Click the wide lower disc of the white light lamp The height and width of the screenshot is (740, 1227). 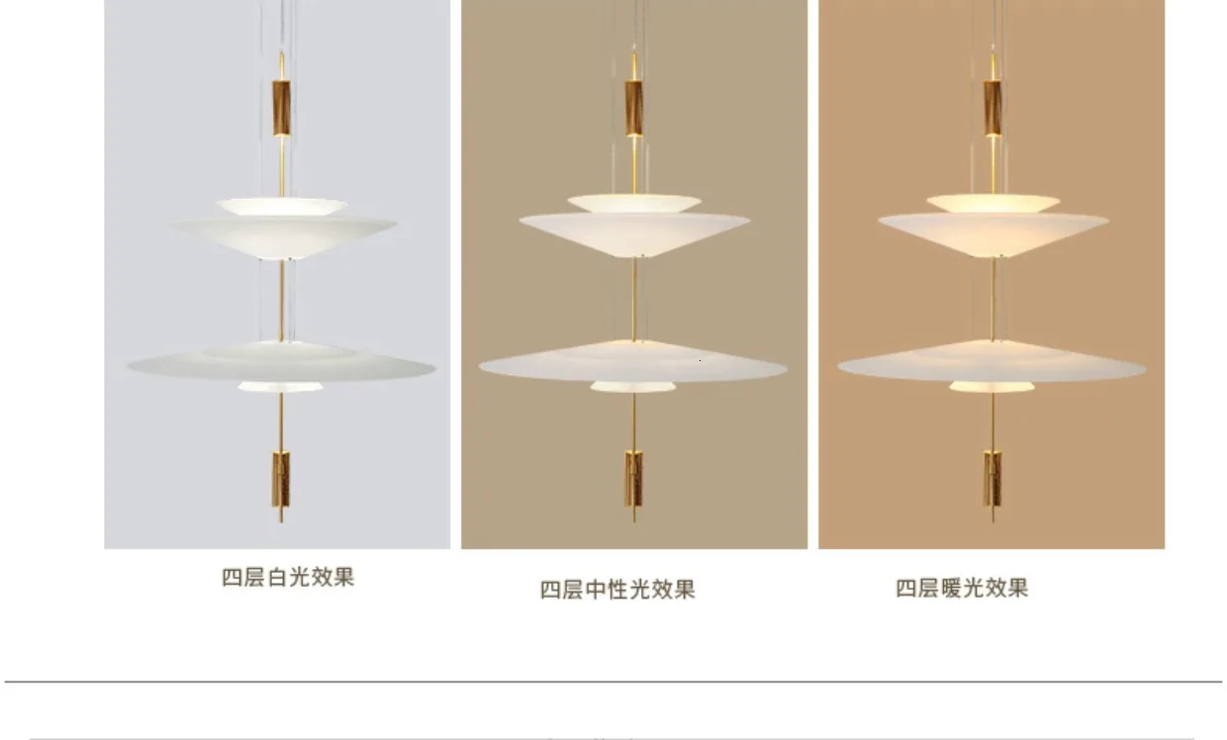(281, 362)
